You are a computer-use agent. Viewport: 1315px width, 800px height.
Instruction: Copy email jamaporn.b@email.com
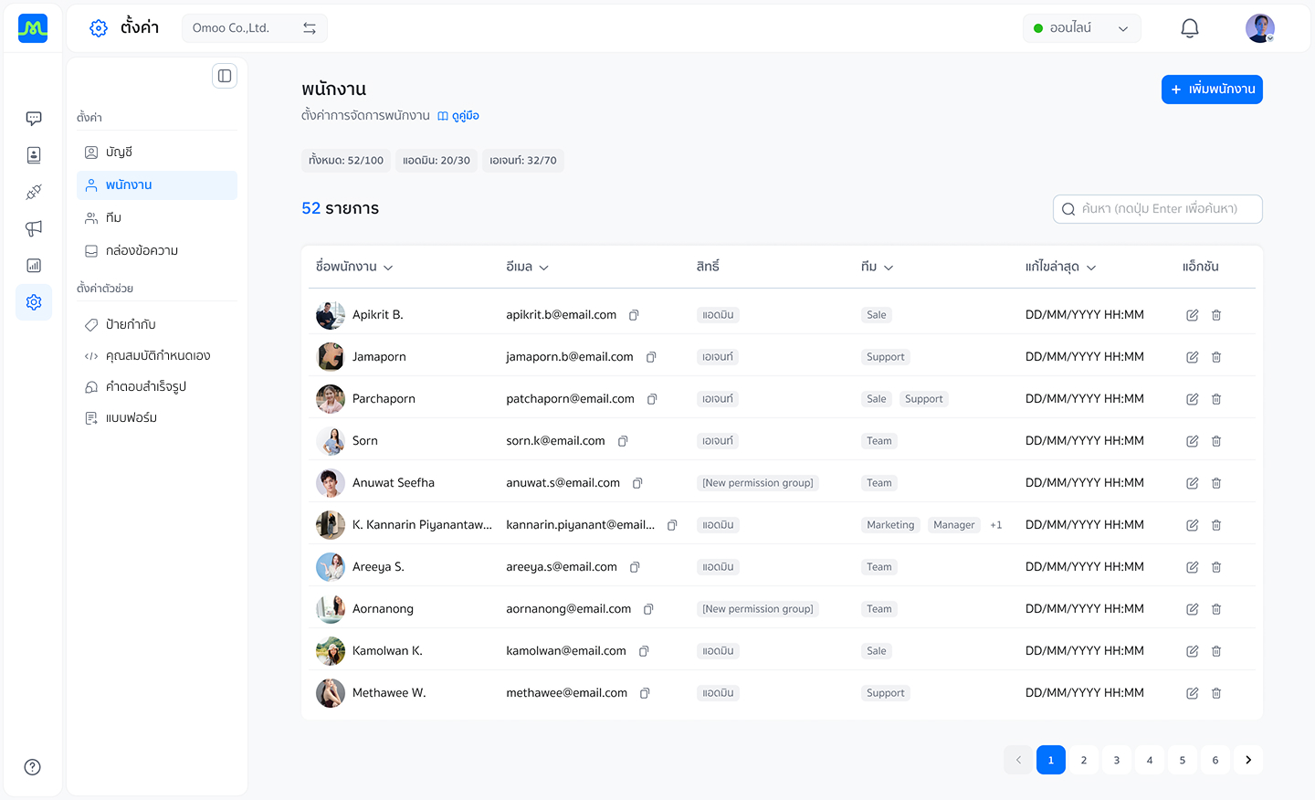click(x=651, y=357)
